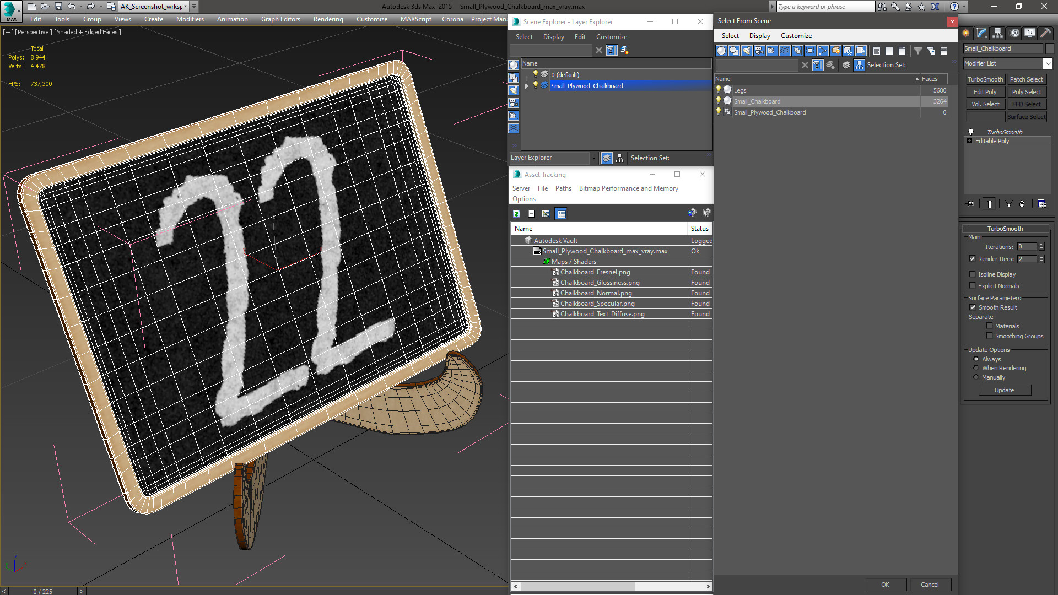
Task: Click Name column sort arrow in Select From Scene
Action: [917, 79]
